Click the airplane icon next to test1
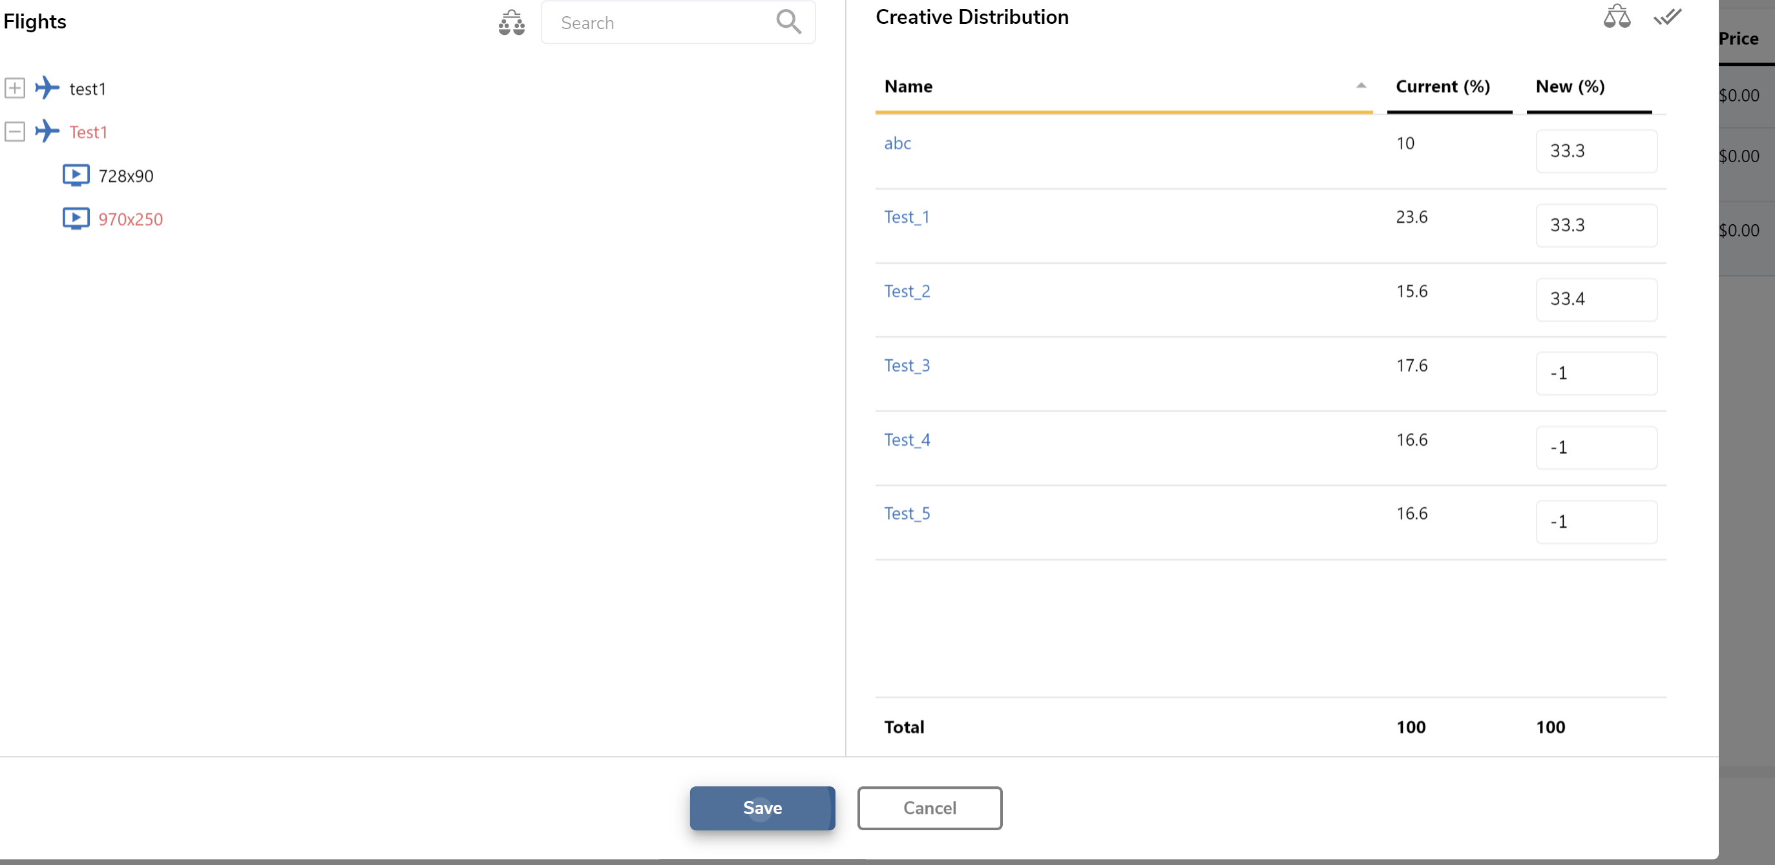1775x865 pixels. 47,88
